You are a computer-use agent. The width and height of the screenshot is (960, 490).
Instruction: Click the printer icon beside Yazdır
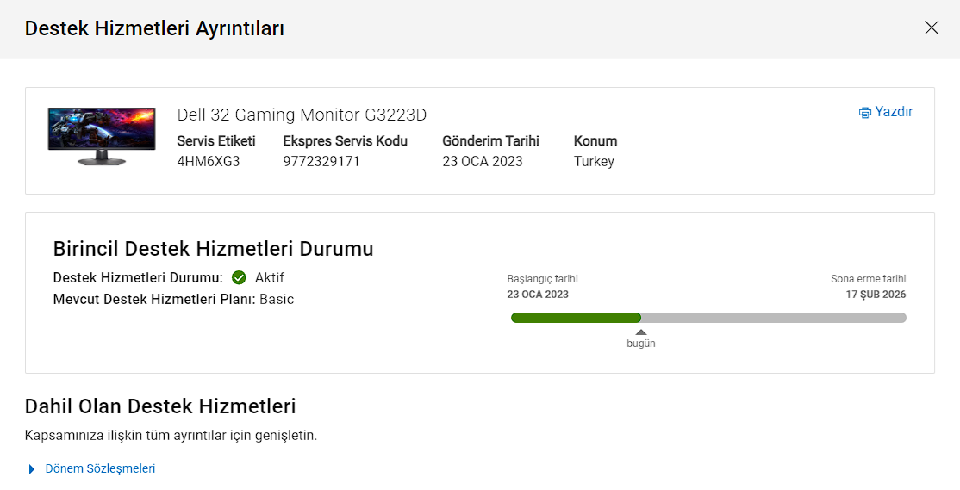point(865,113)
